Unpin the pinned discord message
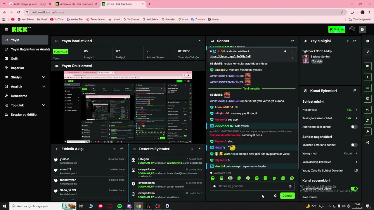The height and width of the screenshot is (210, 374). (x=285, y=51)
